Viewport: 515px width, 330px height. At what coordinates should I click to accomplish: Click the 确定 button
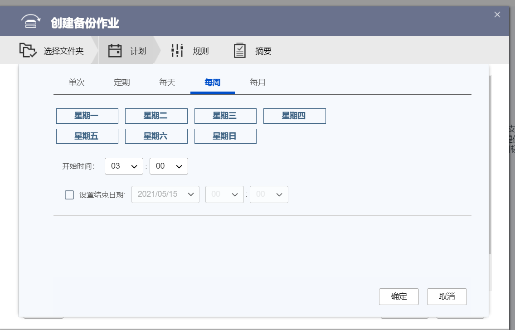point(399,296)
